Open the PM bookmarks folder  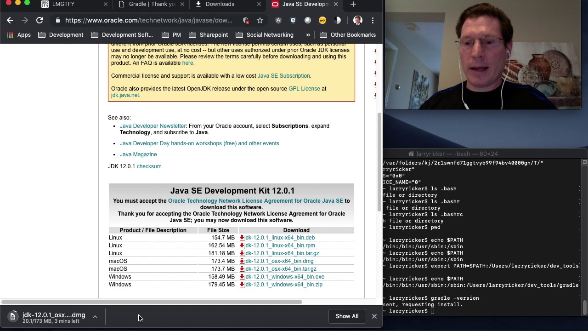click(171, 35)
